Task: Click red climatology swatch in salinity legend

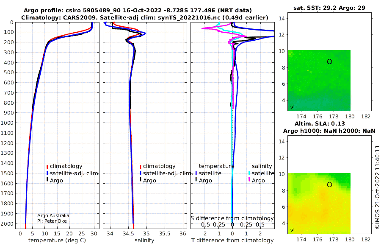Action: pos(141,167)
